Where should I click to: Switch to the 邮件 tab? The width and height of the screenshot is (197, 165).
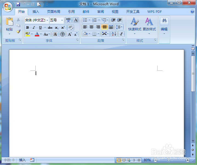click(x=86, y=12)
